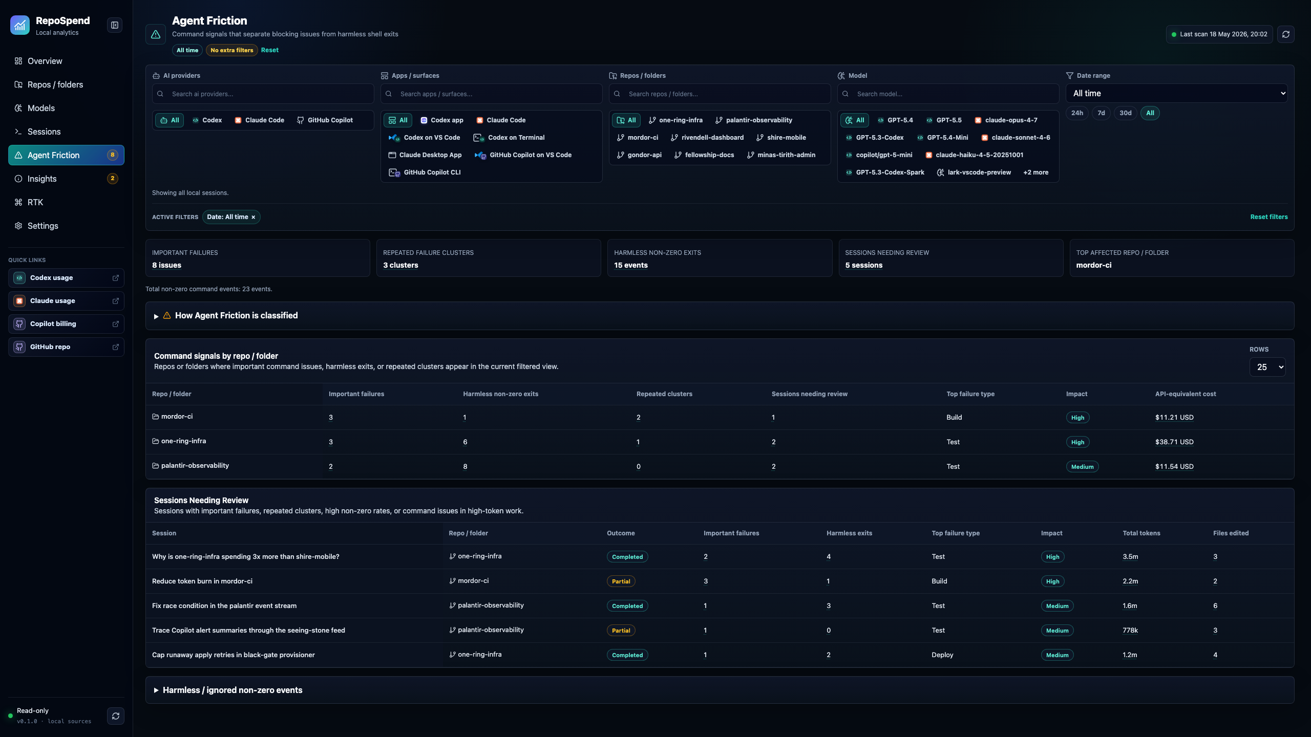Open the Date range All time dropdown
The width and height of the screenshot is (1311, 737).
coord(1176,93)
